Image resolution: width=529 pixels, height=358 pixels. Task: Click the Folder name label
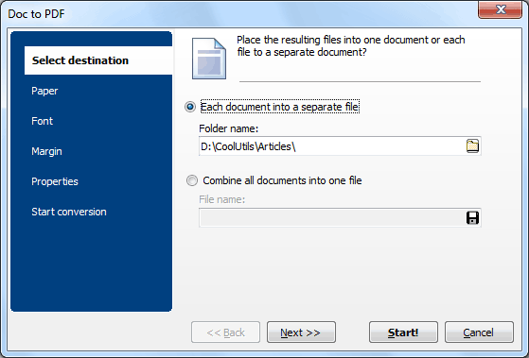(228, 128)
